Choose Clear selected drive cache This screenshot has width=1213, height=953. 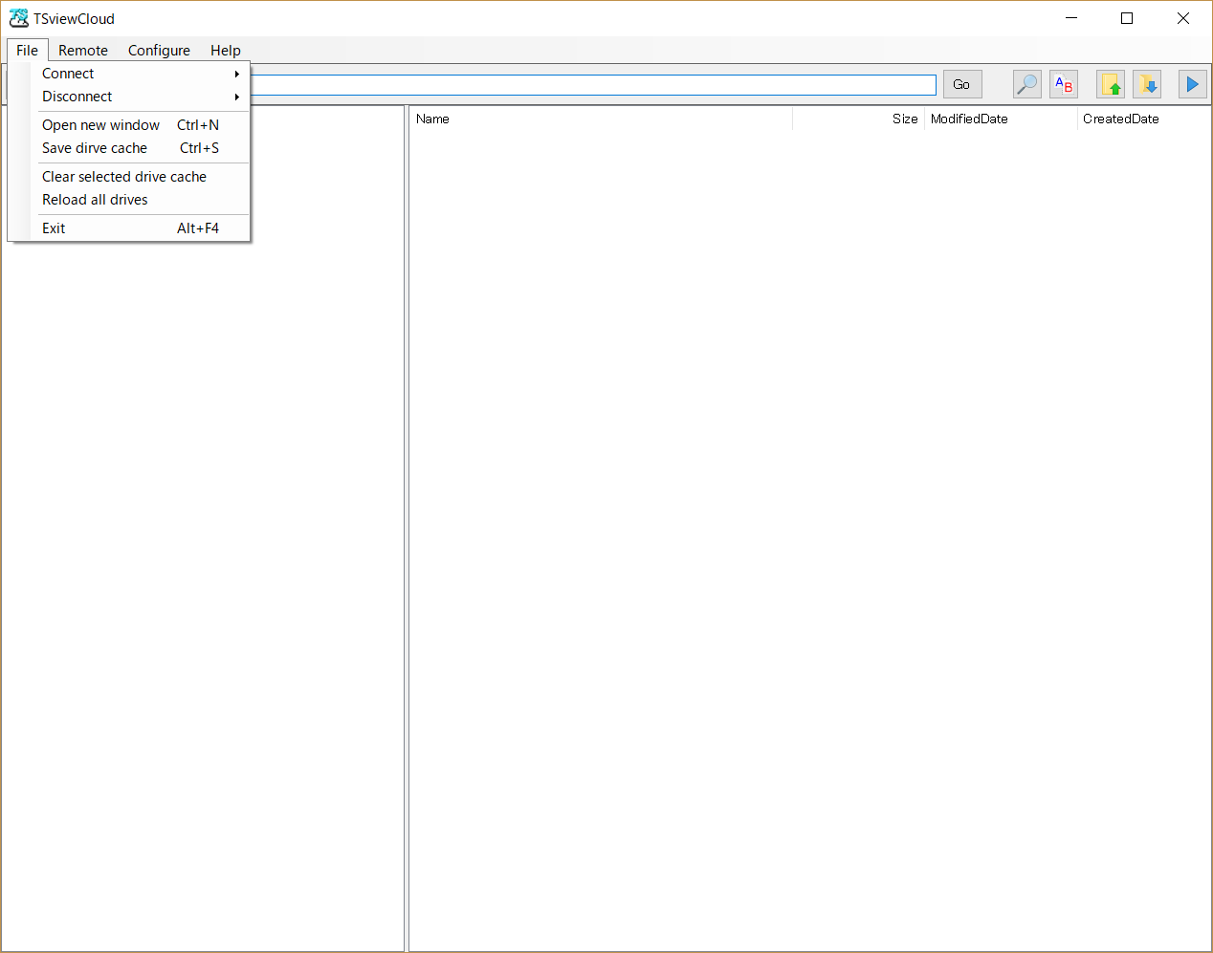(x=124, y=177)
